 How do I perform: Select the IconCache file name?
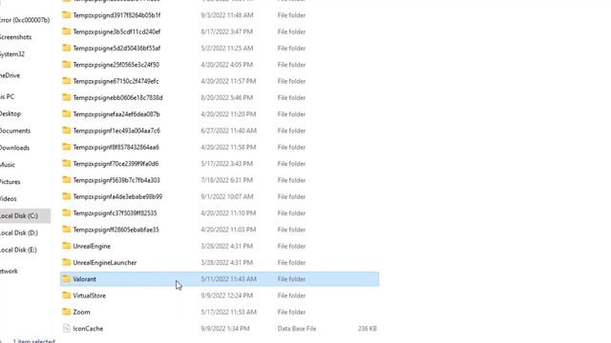tap(88, 329)
